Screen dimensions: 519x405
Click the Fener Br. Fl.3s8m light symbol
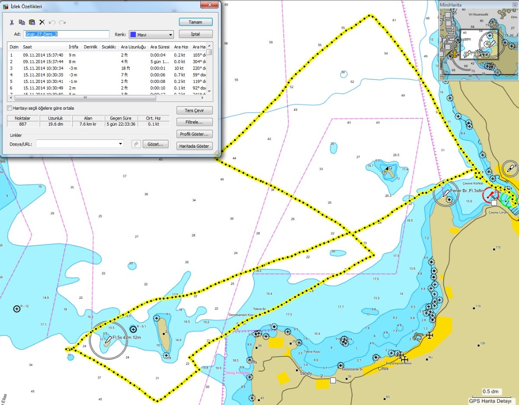pyautogui.click(x=446, y=194)
